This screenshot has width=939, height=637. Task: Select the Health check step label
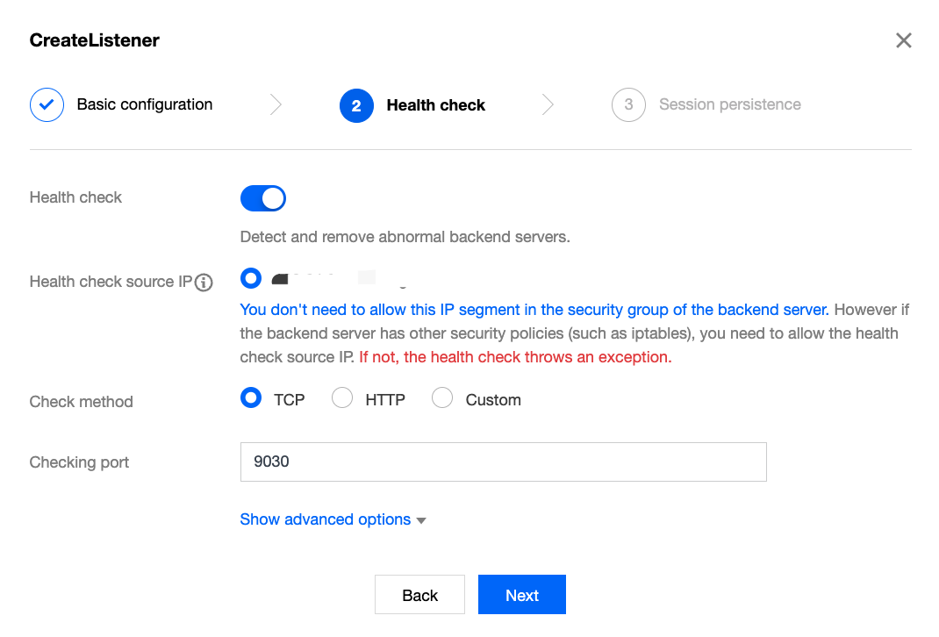(x=435, y=105)
